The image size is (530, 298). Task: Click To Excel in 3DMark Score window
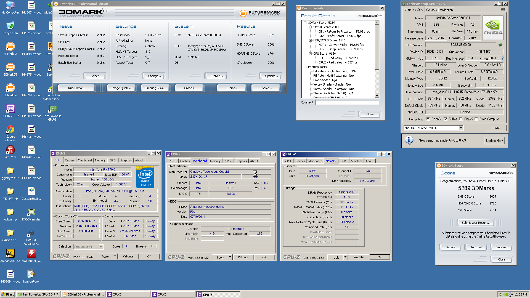476,247
